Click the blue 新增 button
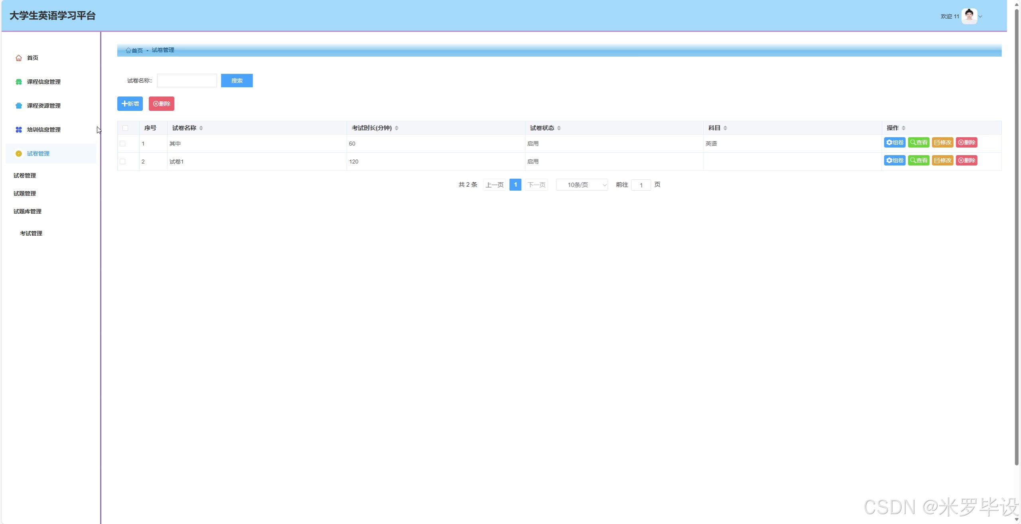The height and width of the screenshot is (524, 1021). click(130, 104)
